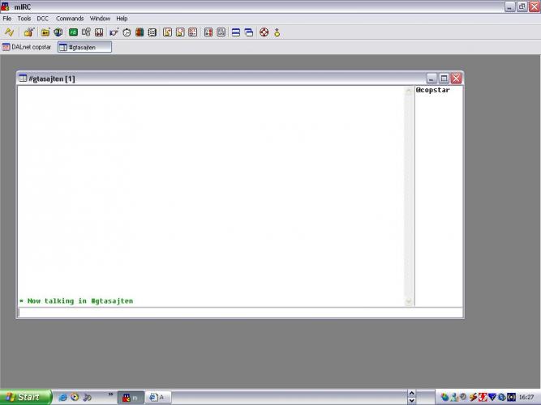Open the DCC menu
The image size is (541, 405).
(42, 18)
